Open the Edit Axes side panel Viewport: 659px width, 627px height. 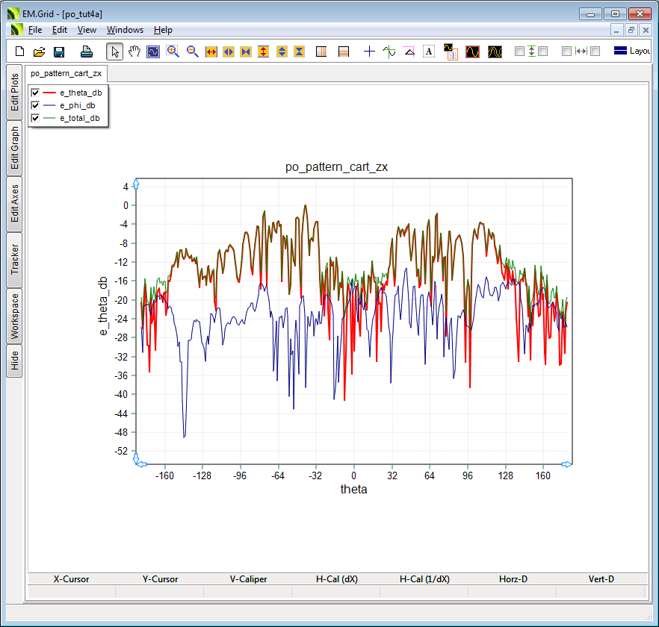click(x=14, y=204)
